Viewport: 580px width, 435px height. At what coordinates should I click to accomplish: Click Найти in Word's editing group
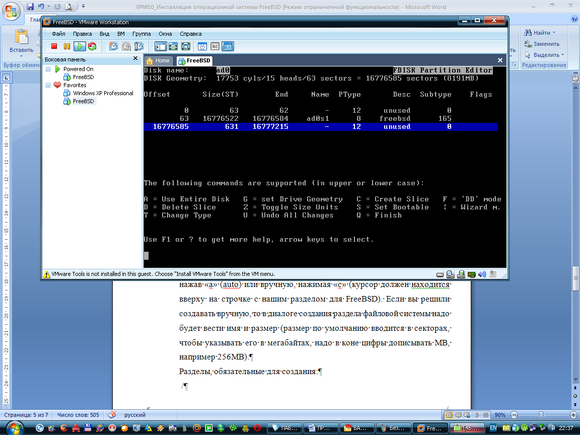538,33
